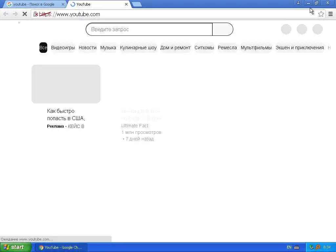Open the Chrome hamburger menu
Image resolution: width=336 pixels, height=252 pixels.
coord(330,14)
